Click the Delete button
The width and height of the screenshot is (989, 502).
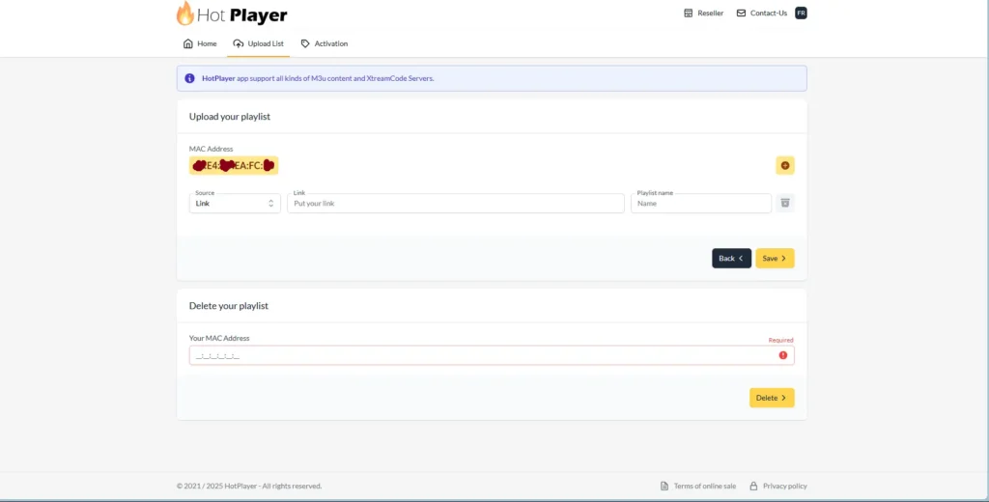pos(772,398)
